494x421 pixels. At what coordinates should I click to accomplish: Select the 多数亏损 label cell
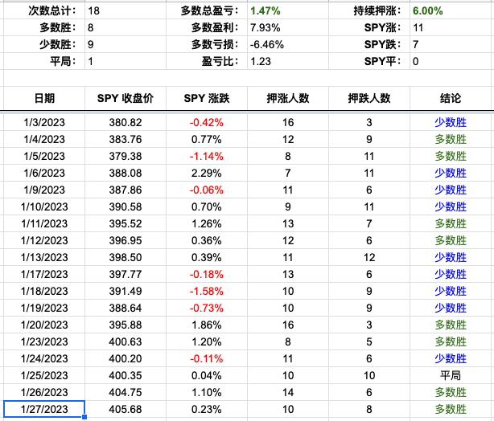click(207, 44)
